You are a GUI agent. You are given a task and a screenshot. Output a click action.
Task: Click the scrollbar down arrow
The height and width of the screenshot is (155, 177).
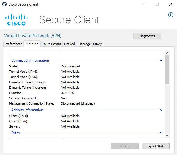tap(167, 136)
